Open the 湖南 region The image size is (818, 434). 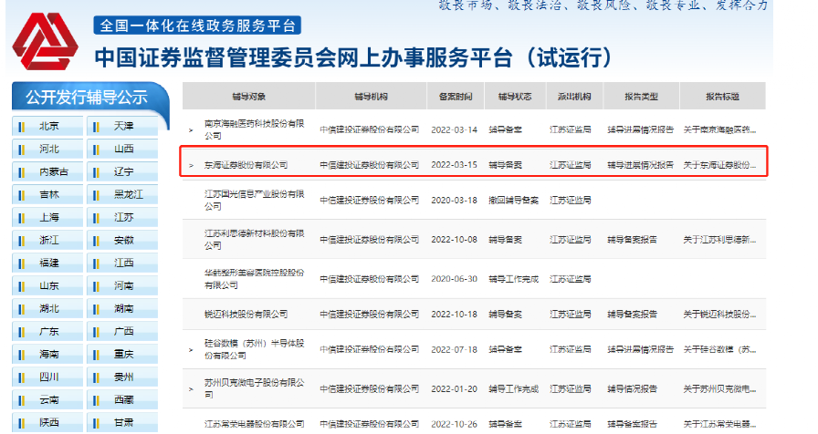pos(122,309)
